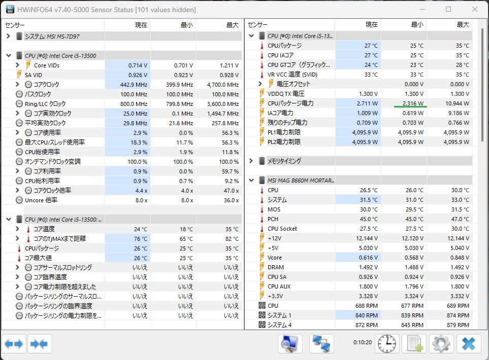489x360 pixels.
Task: Click the MSI MAG B660M MORTAR chip icon
Action: [263, 181]
